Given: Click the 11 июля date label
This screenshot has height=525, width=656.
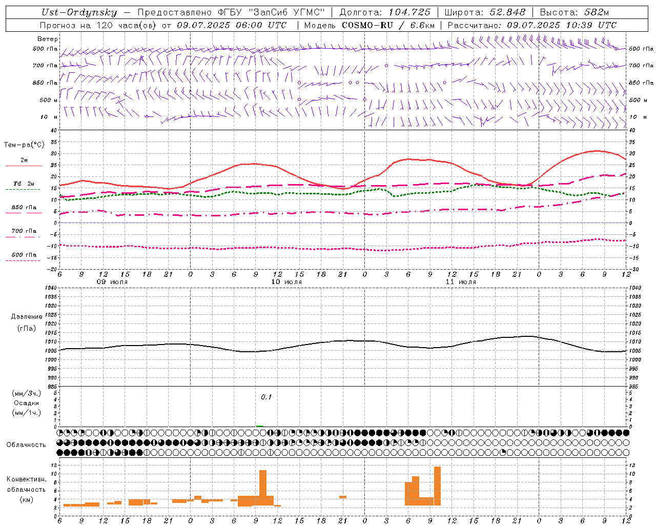Looking at the screenshot, I should 461,282.
